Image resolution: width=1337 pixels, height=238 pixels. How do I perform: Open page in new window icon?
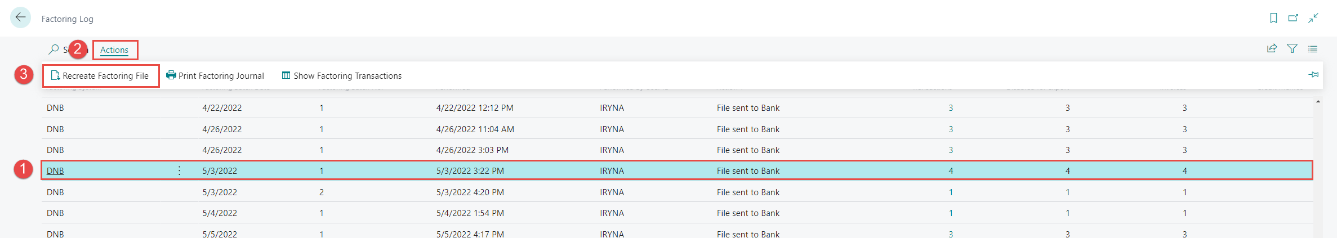pyautogui.click(x=1293, y=18)
